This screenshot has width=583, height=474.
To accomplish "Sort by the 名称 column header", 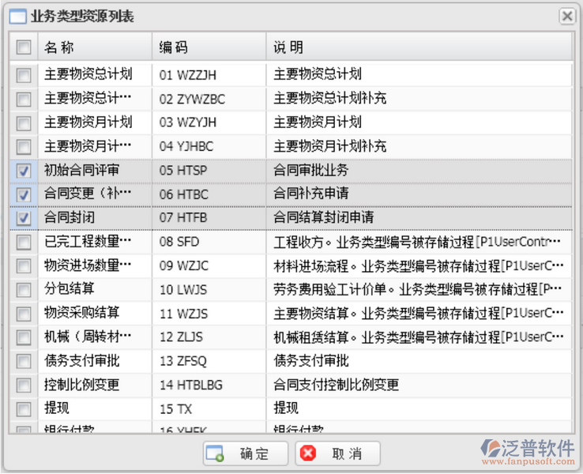I will tap(60, 47).
